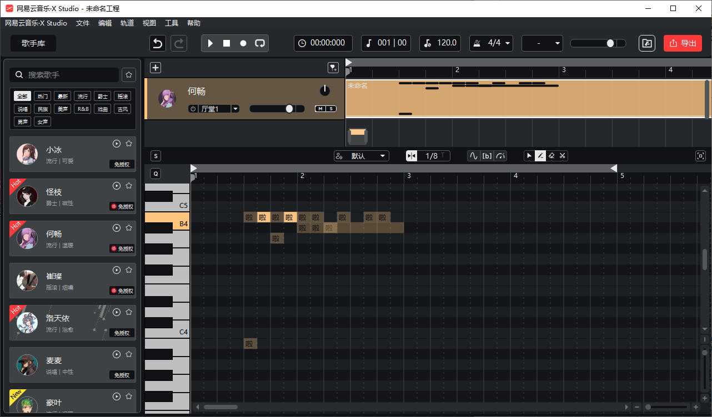Select the 女声 category filter
712x417 pixels.
pyautogui.click(x=43, y=121)
